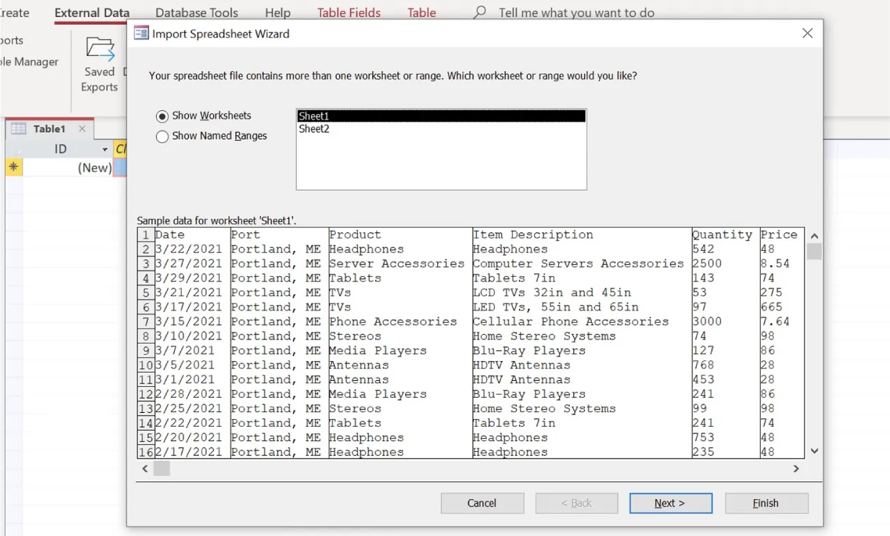Screen dimensions: 890x536
Task: Click the sample data scroll-down arrow
Action: point(814,451)
